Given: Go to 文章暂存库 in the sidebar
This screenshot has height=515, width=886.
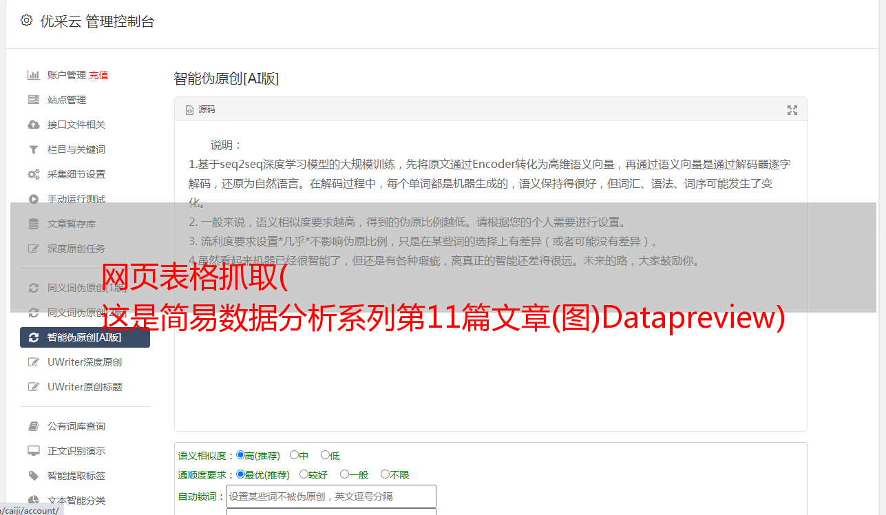Looking at the screenshot, I should (72, 224).
